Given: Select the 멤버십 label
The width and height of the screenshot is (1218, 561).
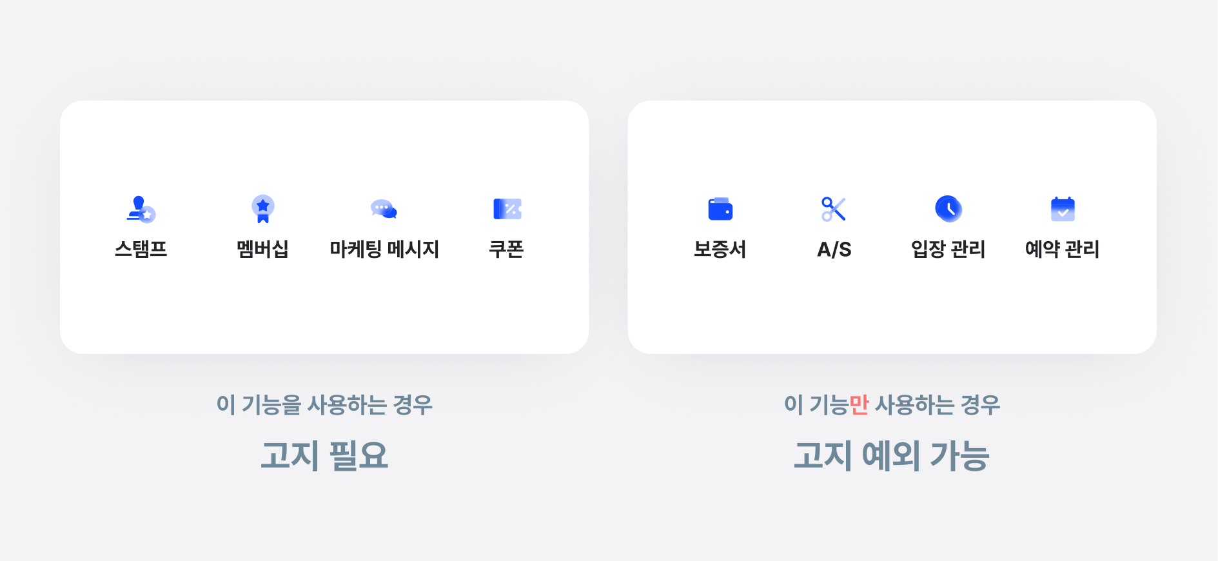Looking at the screenshot, I should (262, 249).
